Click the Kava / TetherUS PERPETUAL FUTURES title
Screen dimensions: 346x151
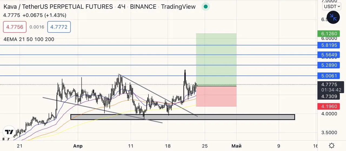pyautogui.click(x=58, y=7)
